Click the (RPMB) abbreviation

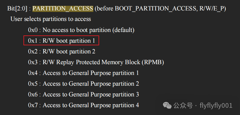153,62
